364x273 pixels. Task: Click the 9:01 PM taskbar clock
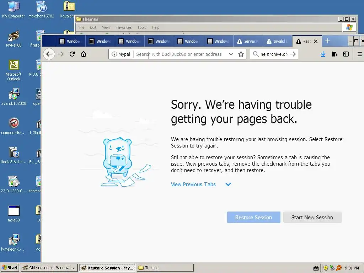point(352,268)
